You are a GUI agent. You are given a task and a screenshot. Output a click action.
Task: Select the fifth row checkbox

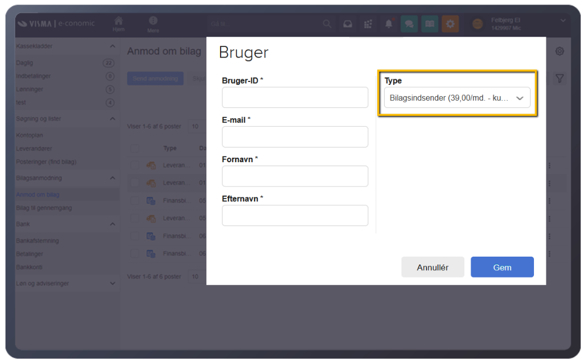pyautogui.click(x=135, y=236)
